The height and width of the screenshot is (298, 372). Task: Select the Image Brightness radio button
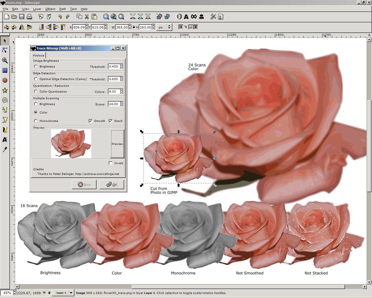coord(36,66)
